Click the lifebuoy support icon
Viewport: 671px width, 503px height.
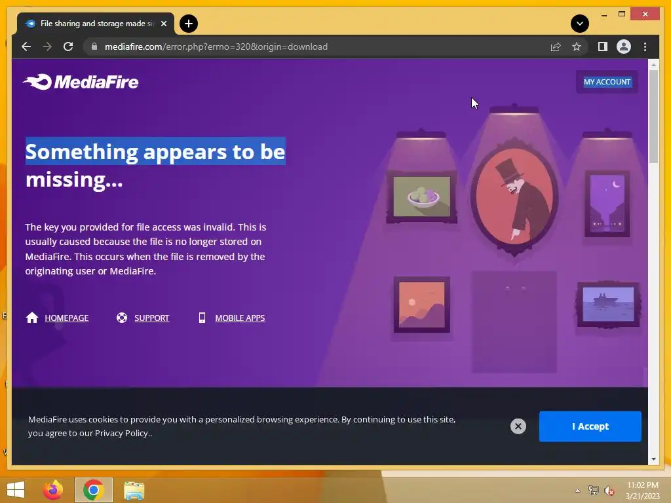click(122, 318)
